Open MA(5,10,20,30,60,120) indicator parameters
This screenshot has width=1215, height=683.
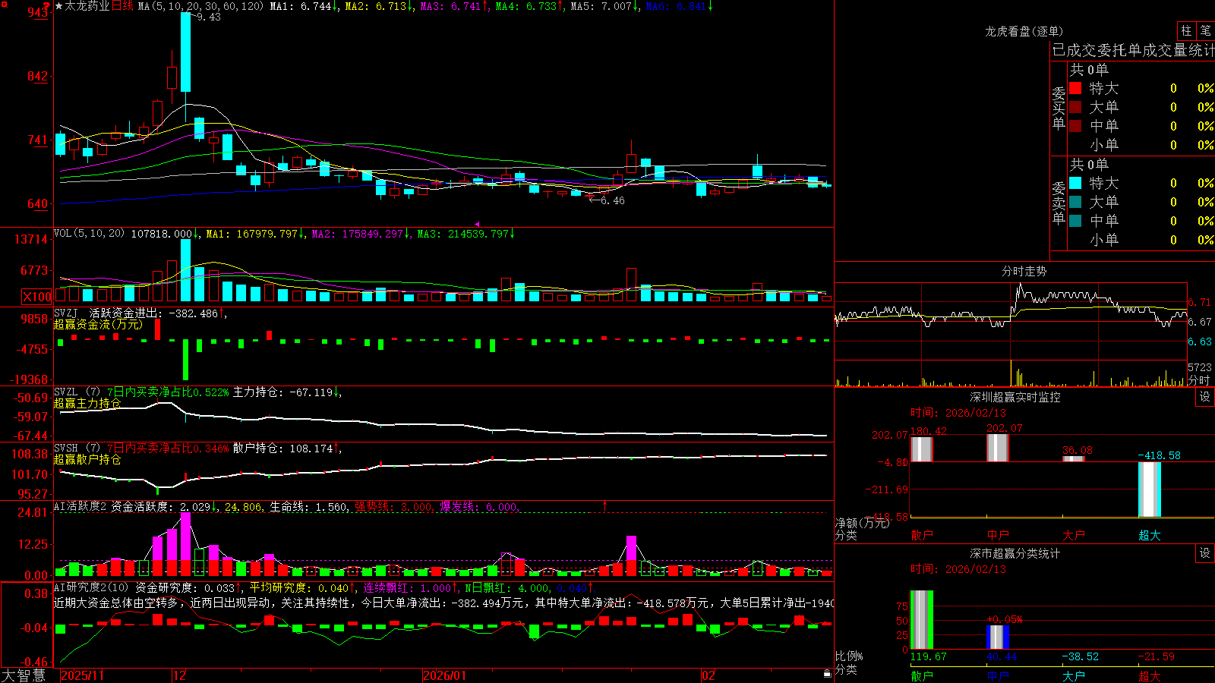click(201, 6)
